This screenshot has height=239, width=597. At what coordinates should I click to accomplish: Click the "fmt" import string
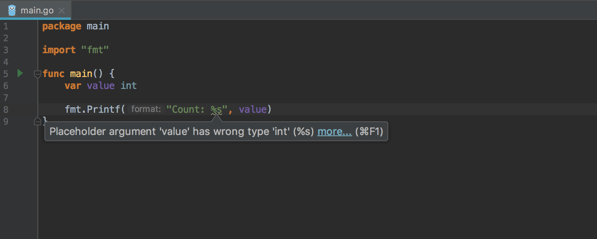click(x=95, y=50)
